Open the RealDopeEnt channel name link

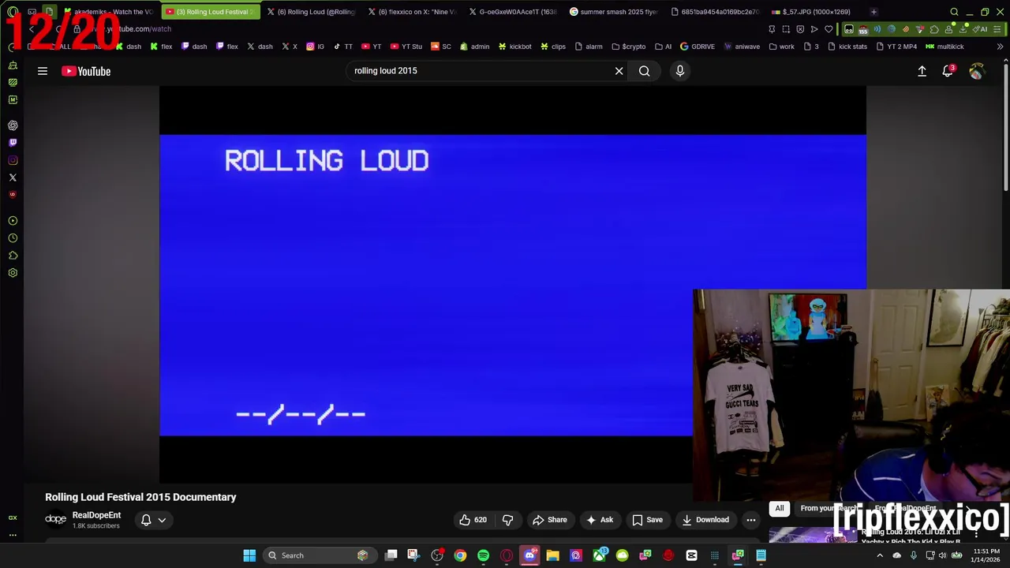(96, 515)
